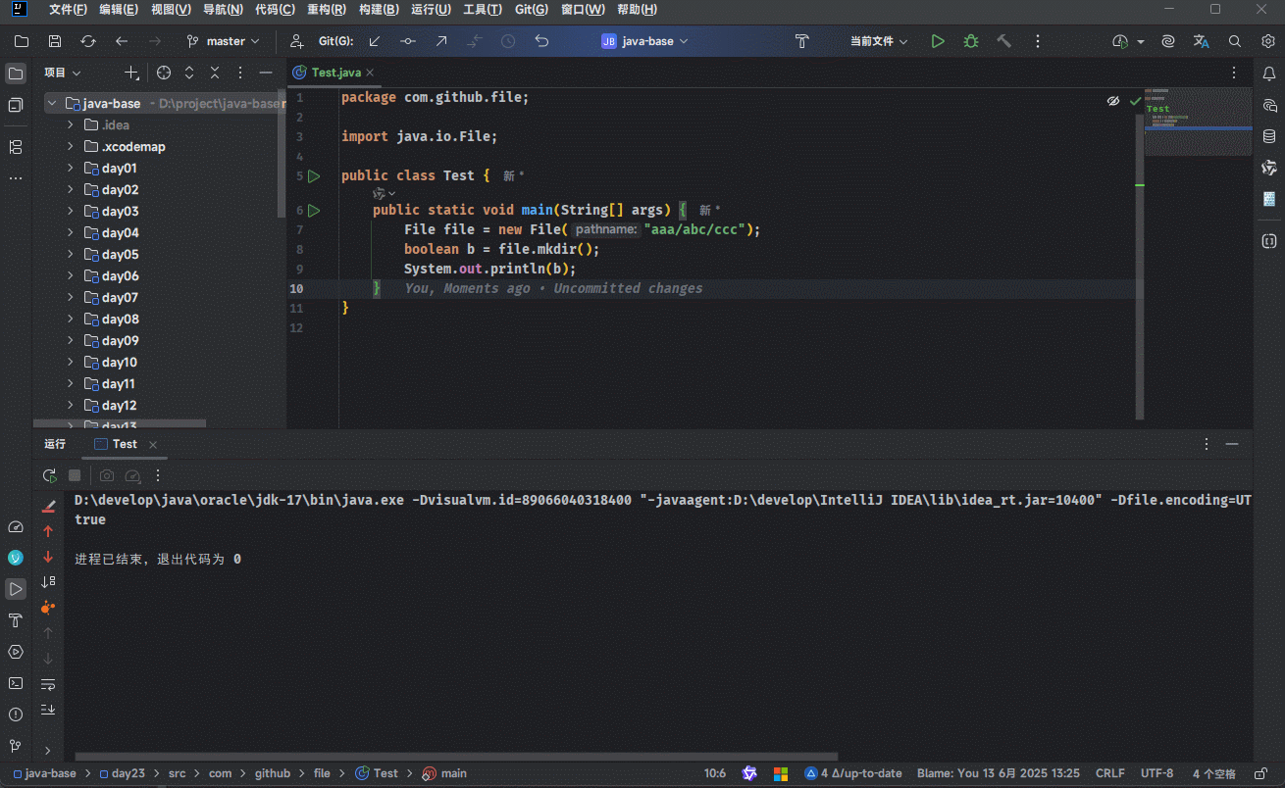Image resolution: width=1285 pixels, height=788 pixels.
Task: Click the 10:6 cursor position indicator
Action: pos(715,773)
